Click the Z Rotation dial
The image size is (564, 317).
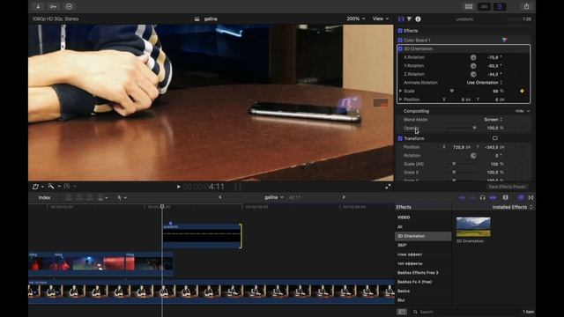coord(473,74)
